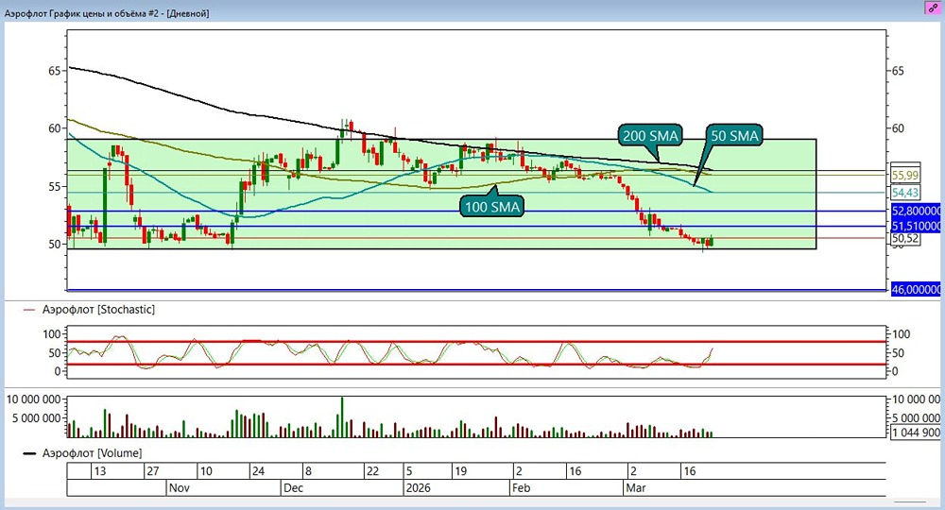Click the 5 000 000 left volume axis label
This screenshot has width=945, height=510.
point(36,417)
